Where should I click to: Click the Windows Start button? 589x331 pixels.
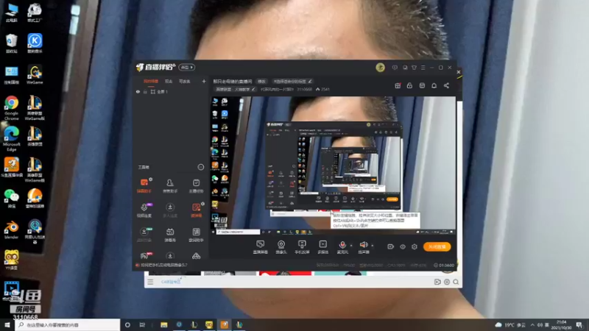[7, 325]
